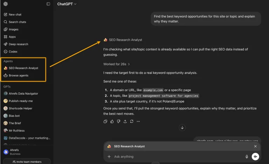
Task: Select SEO Research Analyst agent in sidebar
Action: [x=21, y=68]
